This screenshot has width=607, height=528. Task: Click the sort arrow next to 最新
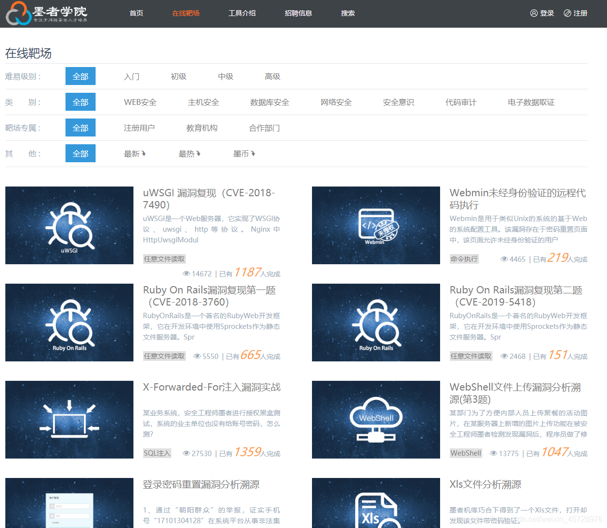click(144, 153)
